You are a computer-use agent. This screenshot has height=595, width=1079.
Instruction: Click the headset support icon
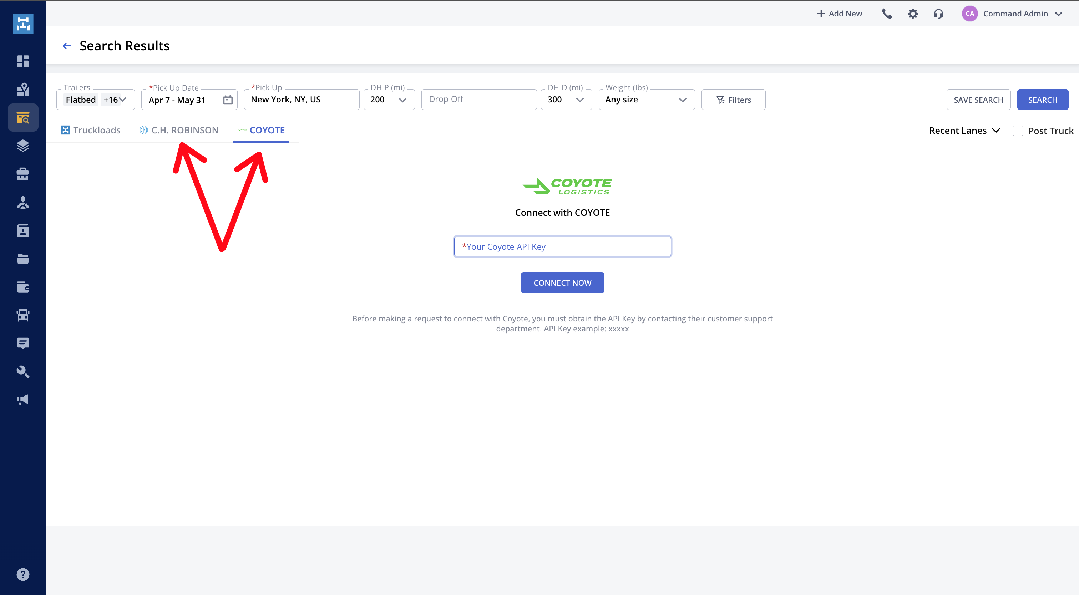coord(939,14)
